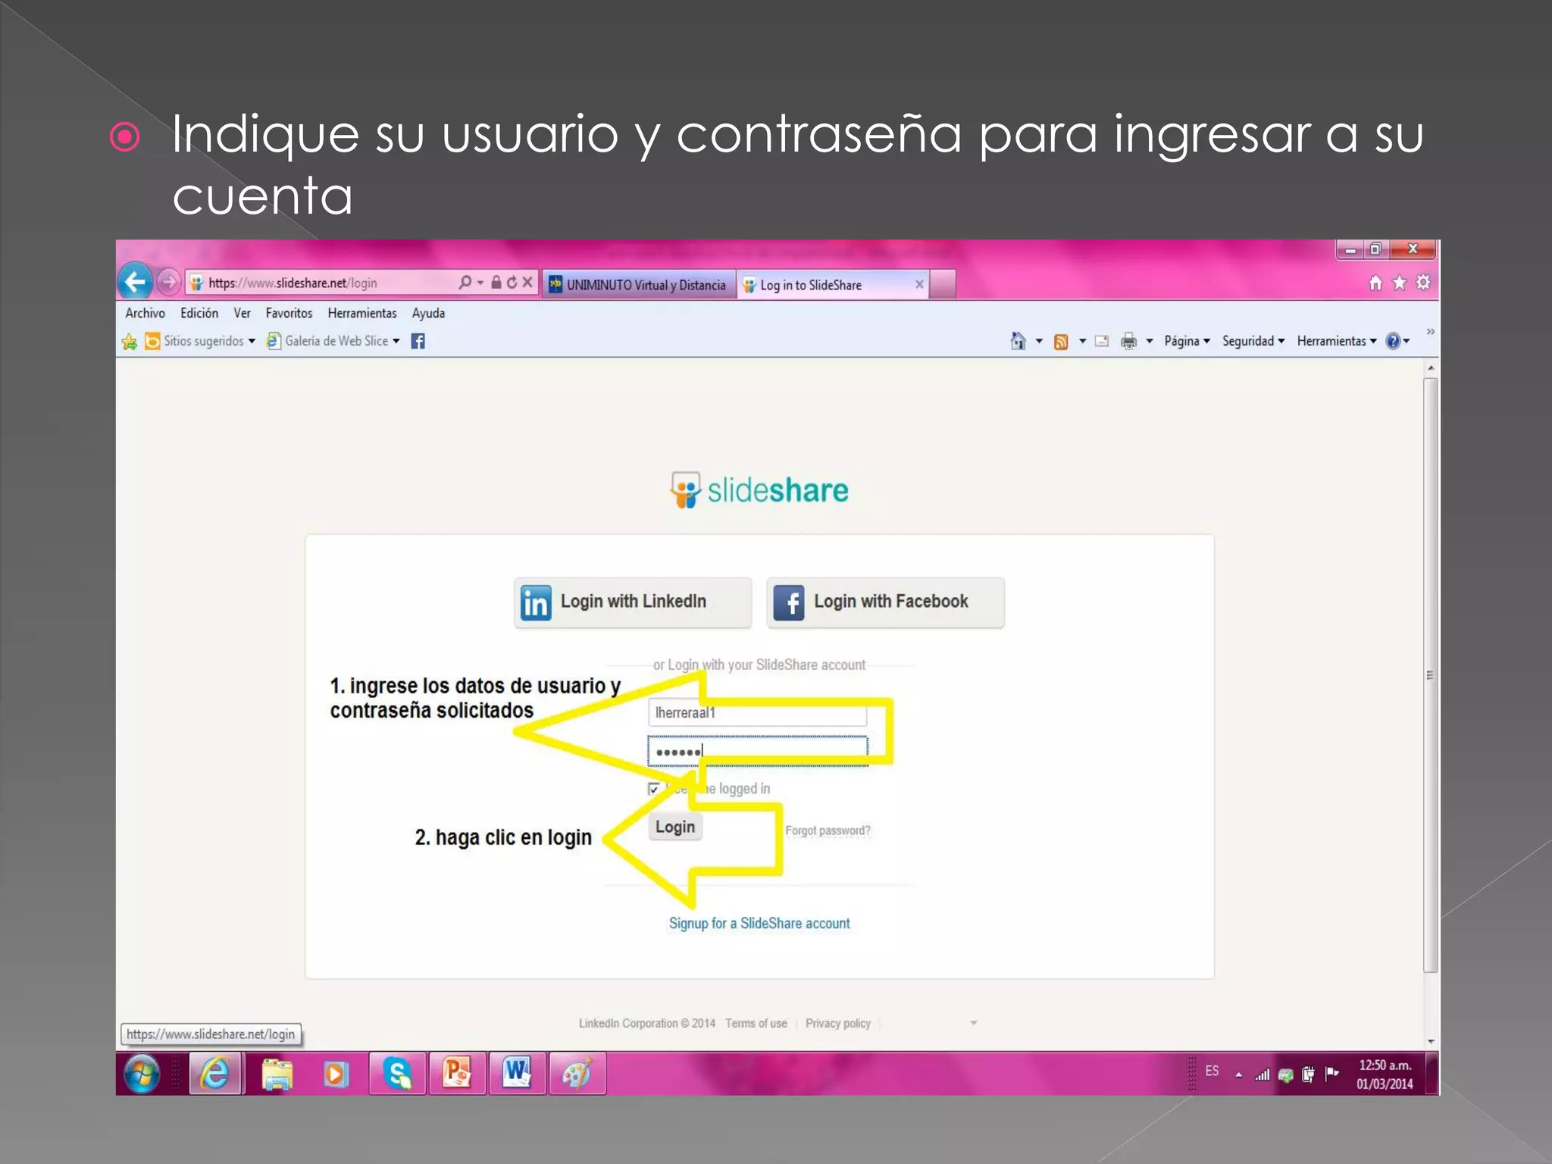1552x1164 pixels.
Task: Open the Favoritos menu
Action: (x=289, y=313)
